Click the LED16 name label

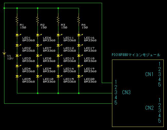(89, 38)
